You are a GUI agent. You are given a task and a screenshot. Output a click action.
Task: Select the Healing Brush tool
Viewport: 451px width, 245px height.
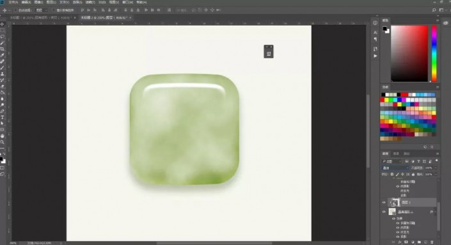[x=3, y=61]
